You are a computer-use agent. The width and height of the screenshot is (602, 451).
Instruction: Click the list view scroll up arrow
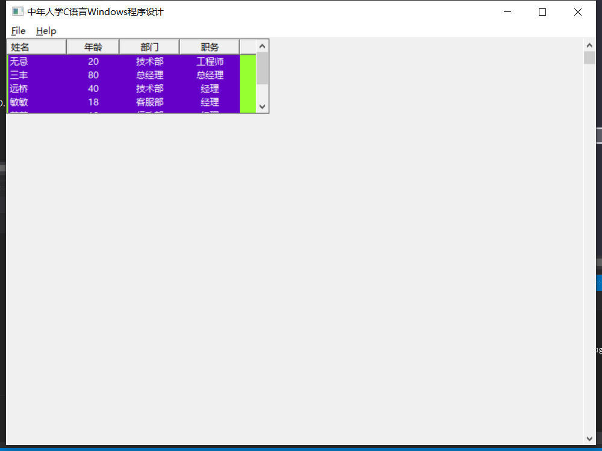262,46
